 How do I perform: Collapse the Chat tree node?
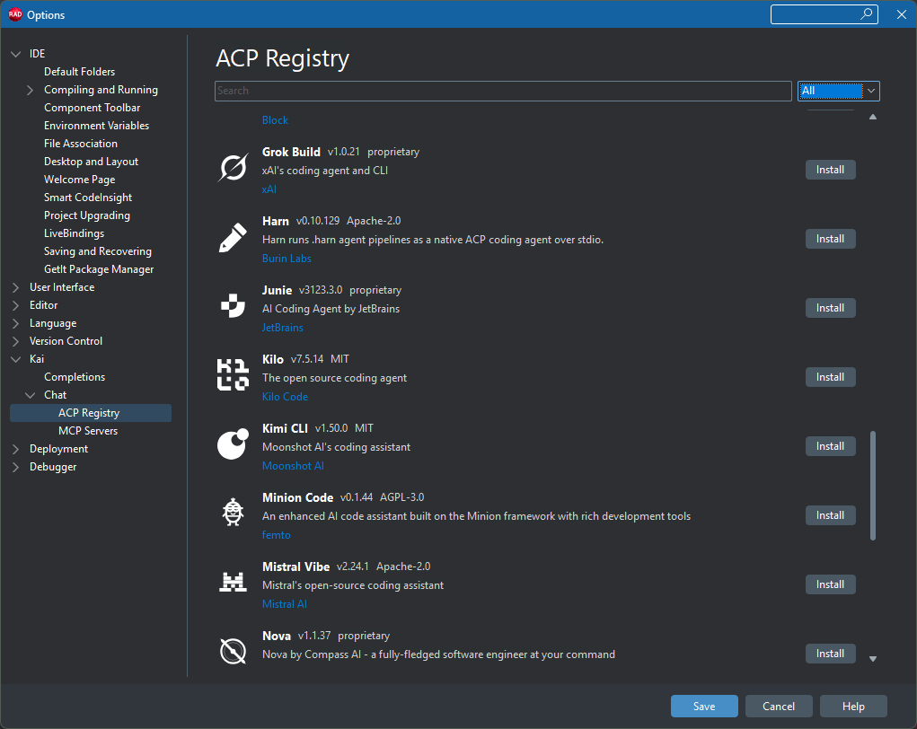pos(31,396)
